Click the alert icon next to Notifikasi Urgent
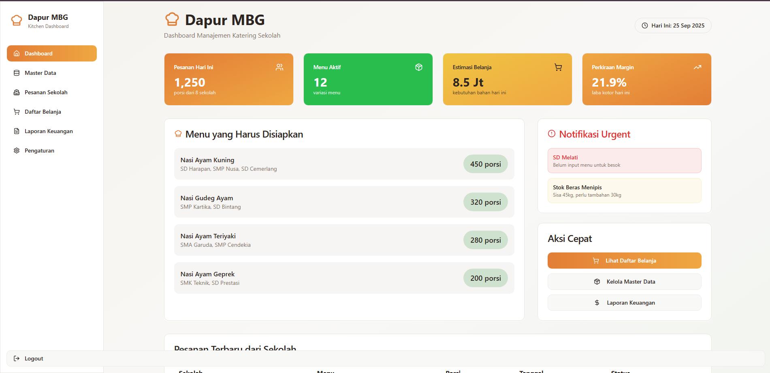770x373 pixels. [x=552, y=134]
